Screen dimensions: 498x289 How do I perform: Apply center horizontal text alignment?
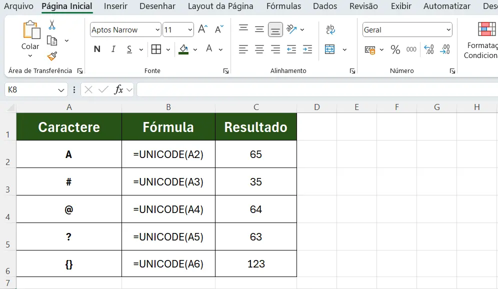tap(259, 49)
